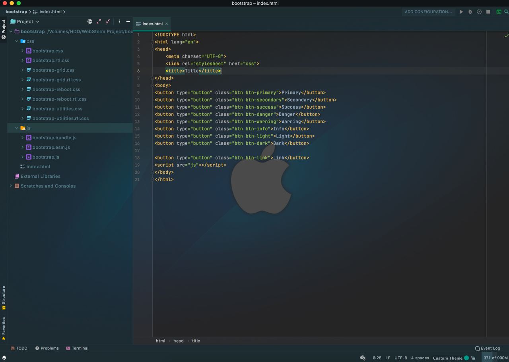Click the 4 spaces indent setting
Viewport: 509px width, 362px height.
(x=420, y=358)
